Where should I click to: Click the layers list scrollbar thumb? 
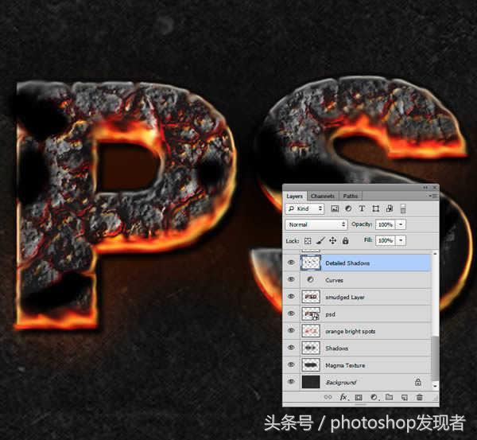pyautogui.click(x=435, y=359)
